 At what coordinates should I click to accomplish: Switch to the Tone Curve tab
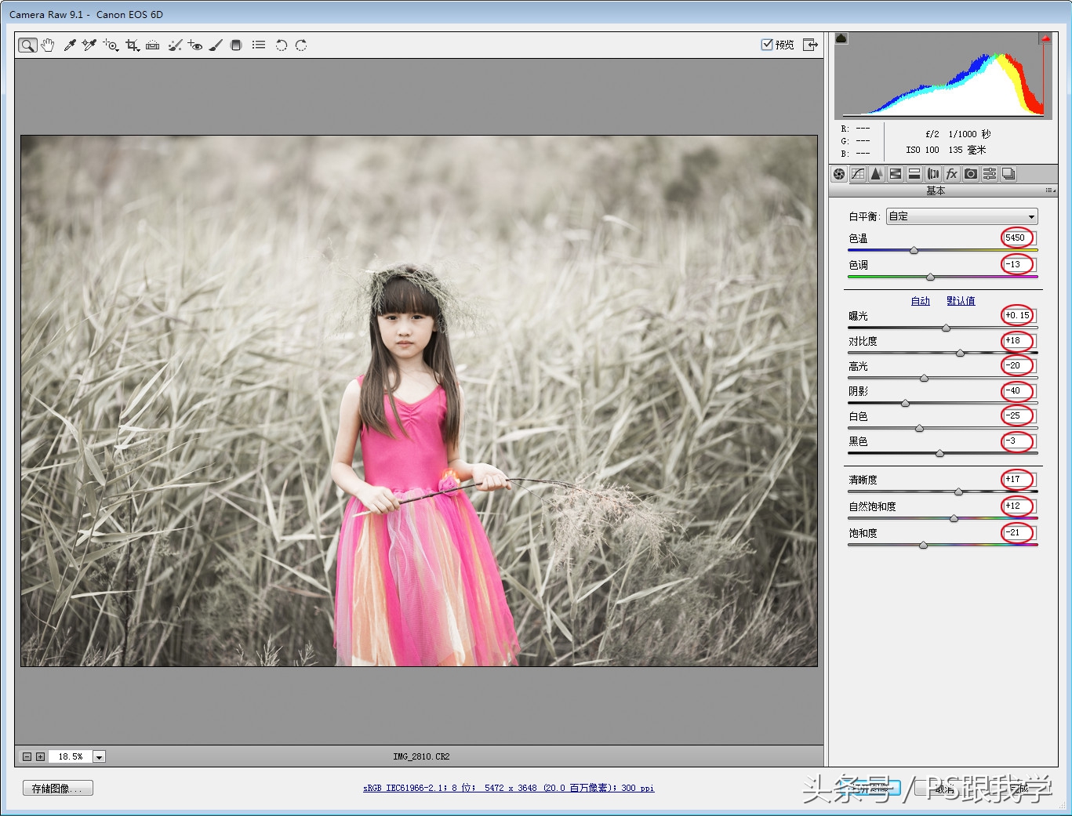[858, 174]
